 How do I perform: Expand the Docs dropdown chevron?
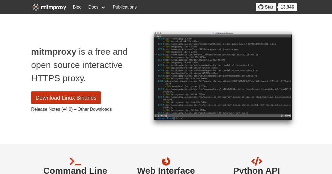point(103,7)
